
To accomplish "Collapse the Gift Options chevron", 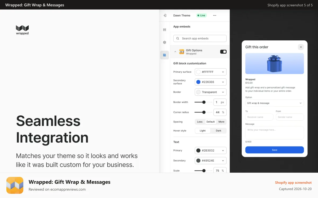I will [175, 52].
